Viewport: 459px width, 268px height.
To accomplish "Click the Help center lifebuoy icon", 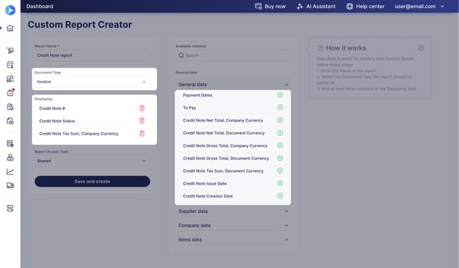I will (x=349, y=6).
